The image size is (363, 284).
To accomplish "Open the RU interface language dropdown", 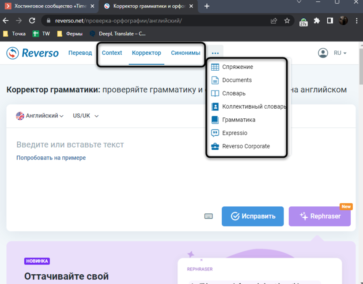I will coord(340,53).
